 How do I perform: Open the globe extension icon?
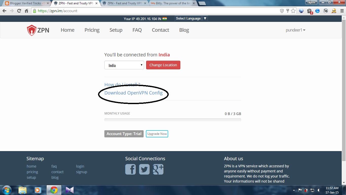click(301, 11)
